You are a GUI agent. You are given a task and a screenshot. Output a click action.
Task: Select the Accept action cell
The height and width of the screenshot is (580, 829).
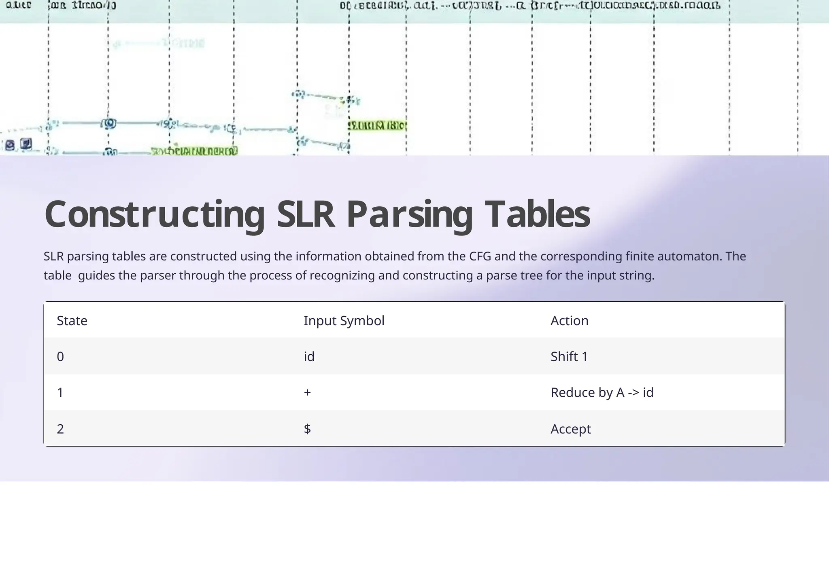(x=570, y=429)
